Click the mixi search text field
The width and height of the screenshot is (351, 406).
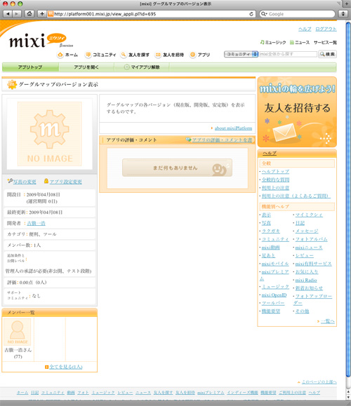click(288, 54)
